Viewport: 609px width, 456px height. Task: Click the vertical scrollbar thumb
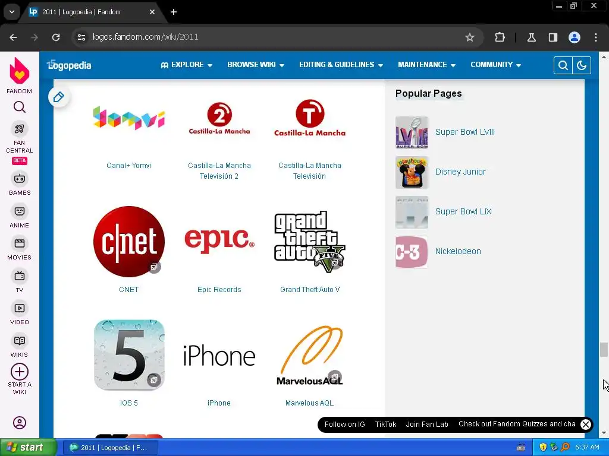pyautogui.click(x=603, y=350)
